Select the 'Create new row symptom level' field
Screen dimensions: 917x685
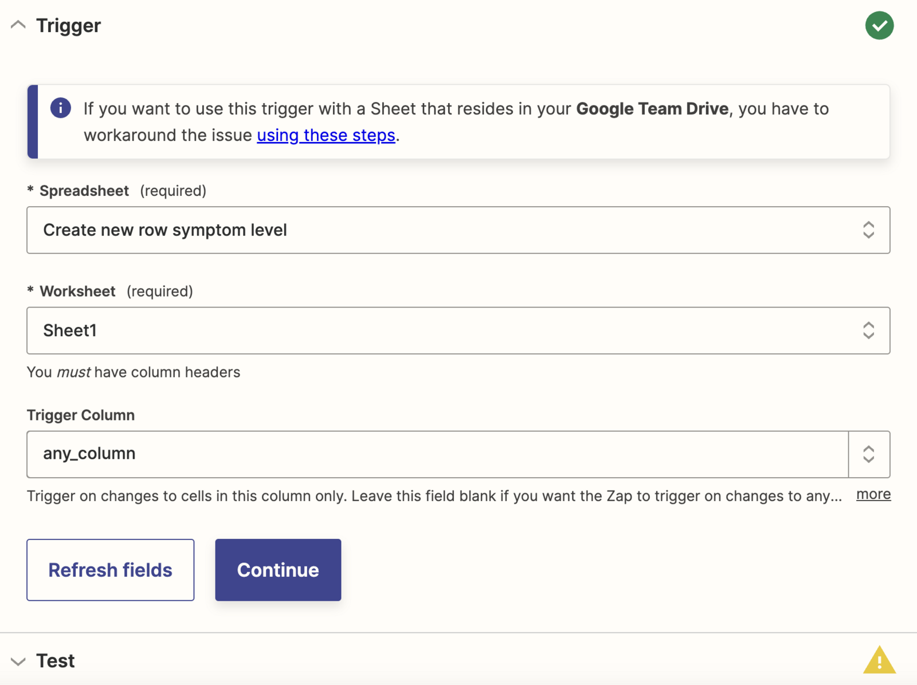[458, 230]
